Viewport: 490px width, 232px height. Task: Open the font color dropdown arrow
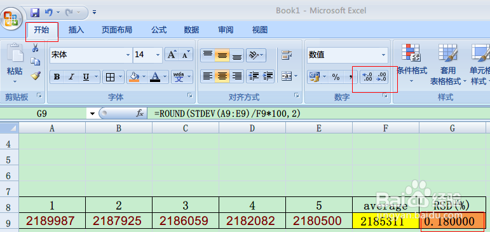(165, 77)
